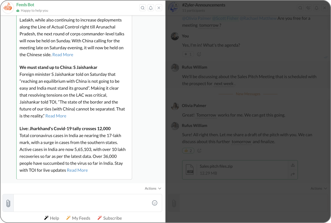Screen dimensions: 331x223
Task: Expand the Actions dropdown in Feeds Bot
Action: point(153,188)
